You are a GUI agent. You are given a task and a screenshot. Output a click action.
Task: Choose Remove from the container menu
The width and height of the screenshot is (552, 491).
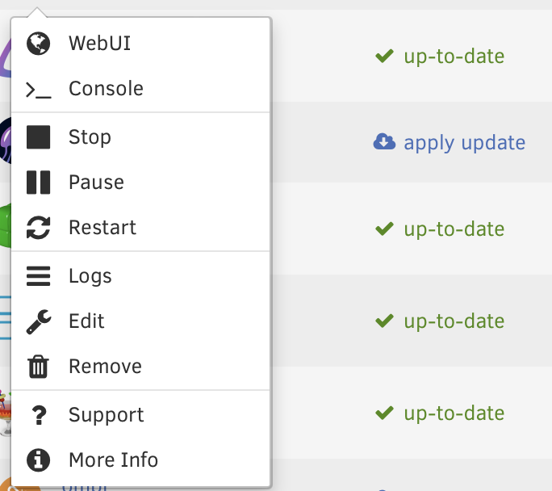(x=140, y=367)
